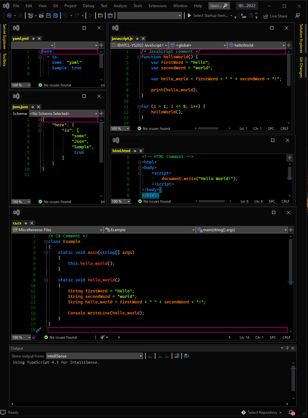Switch to the html.html tab

(x=121, y=151)
